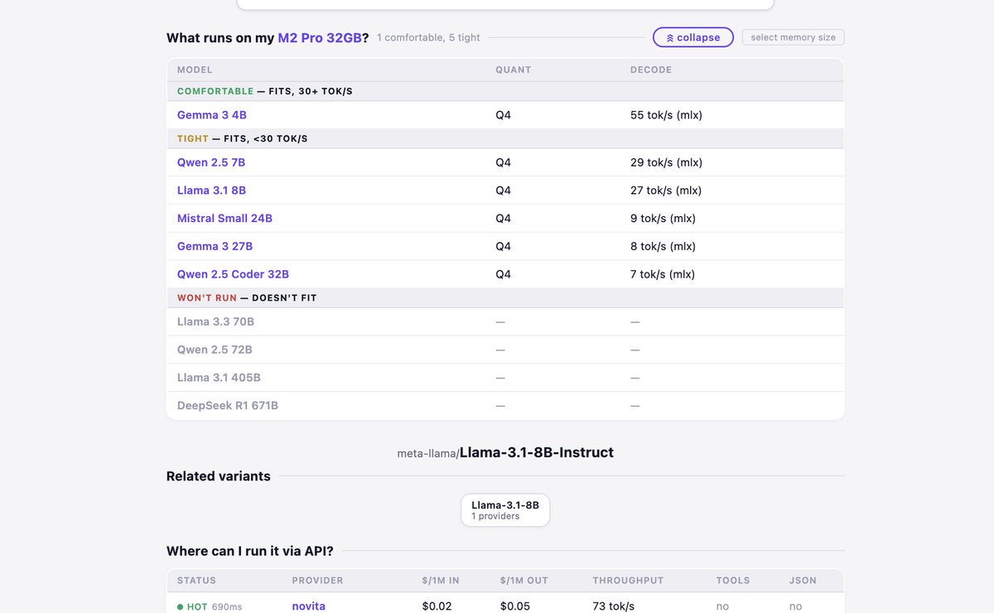Open the select memory size dropdown

click(x=793, y=37)
